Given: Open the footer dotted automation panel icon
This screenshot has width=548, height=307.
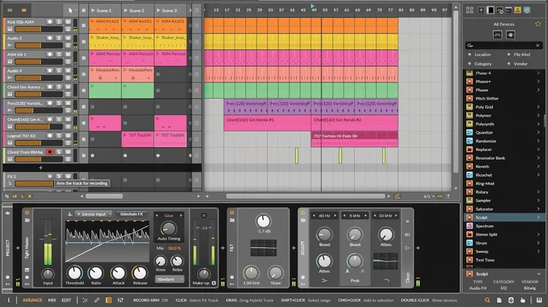Looking at the screenshot, I should 85,300.
